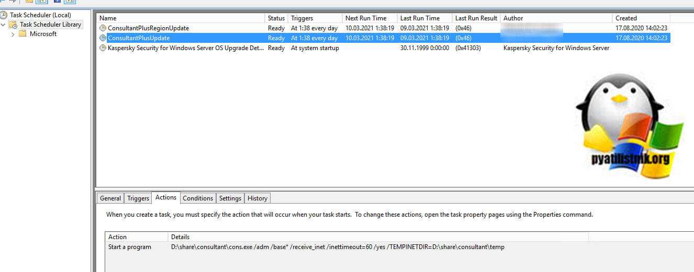Collapse the Task Scheduler Library node
694x272 pixels.
[x=3, y=25]
